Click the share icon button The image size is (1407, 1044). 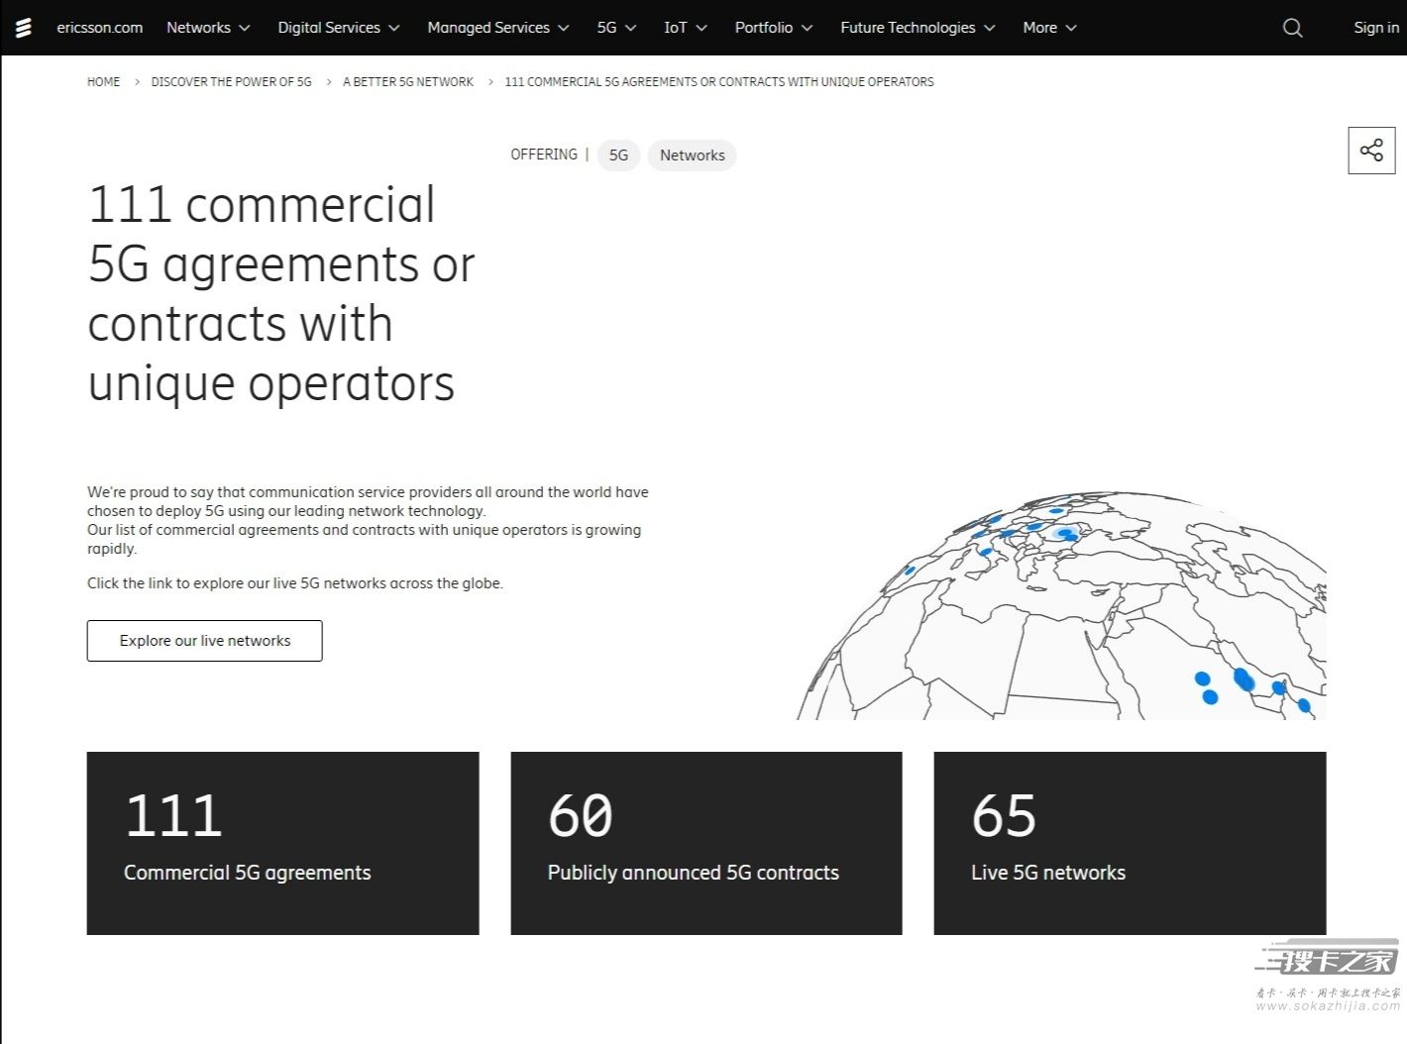point(1371,151)
